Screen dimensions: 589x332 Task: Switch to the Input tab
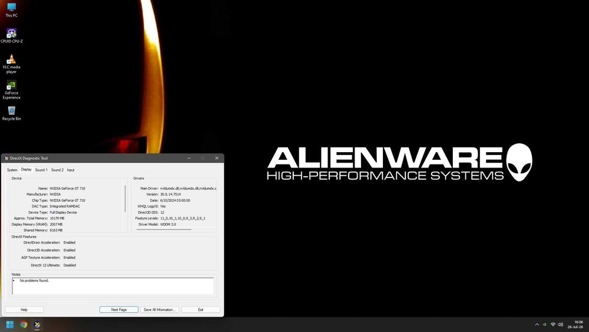tap(71, 170)
